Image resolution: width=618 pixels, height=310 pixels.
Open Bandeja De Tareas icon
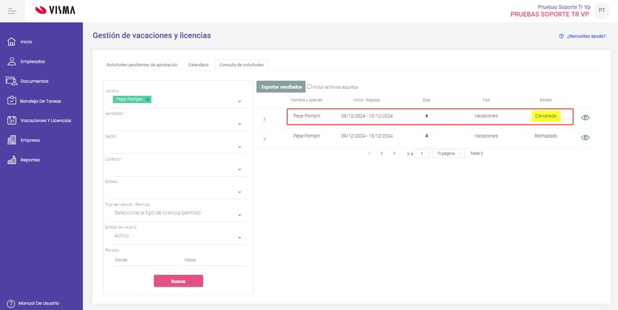point(11,100)
